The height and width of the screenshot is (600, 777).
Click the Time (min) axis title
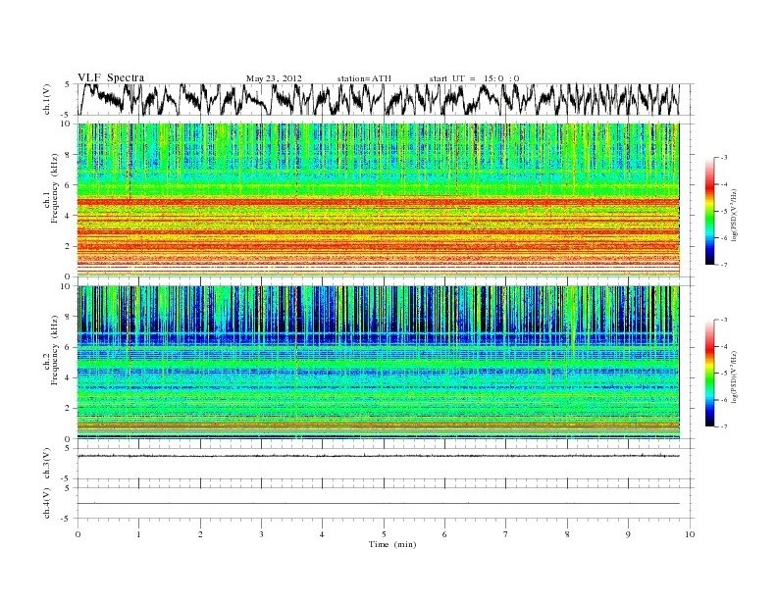(x=392, y=544)
